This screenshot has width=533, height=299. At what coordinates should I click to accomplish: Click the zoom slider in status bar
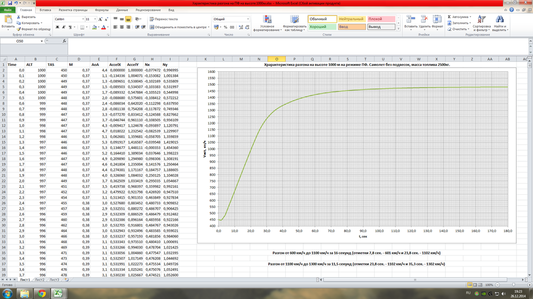(x=513, y=285)
